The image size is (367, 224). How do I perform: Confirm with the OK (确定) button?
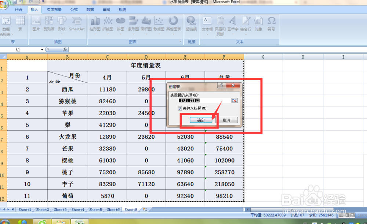[x=201, y=120]
